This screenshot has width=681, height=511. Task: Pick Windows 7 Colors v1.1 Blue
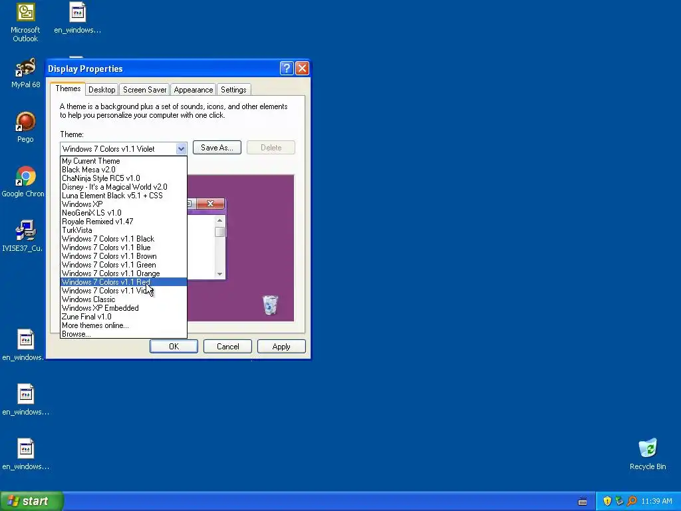[123, 248]
